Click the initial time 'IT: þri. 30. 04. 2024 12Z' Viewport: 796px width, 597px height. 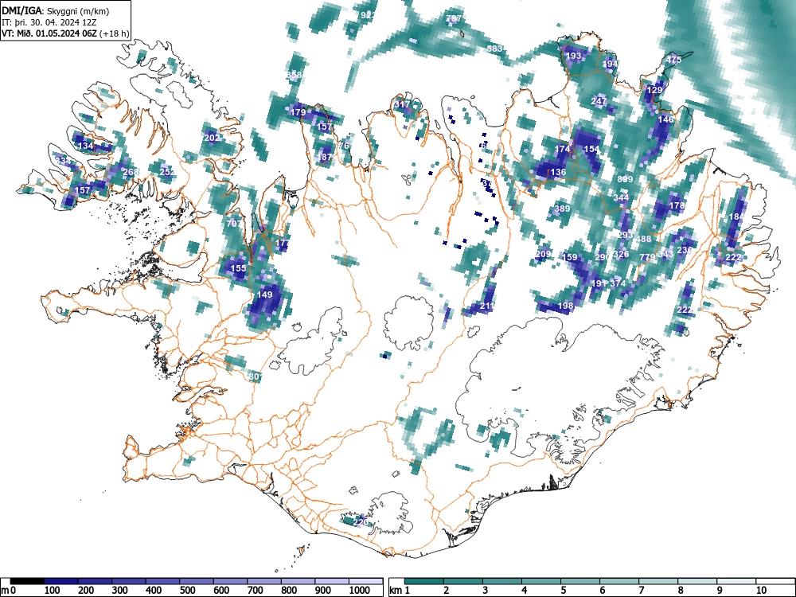point(49,22)
